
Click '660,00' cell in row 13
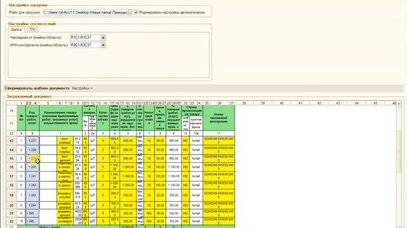click(174, 141)
